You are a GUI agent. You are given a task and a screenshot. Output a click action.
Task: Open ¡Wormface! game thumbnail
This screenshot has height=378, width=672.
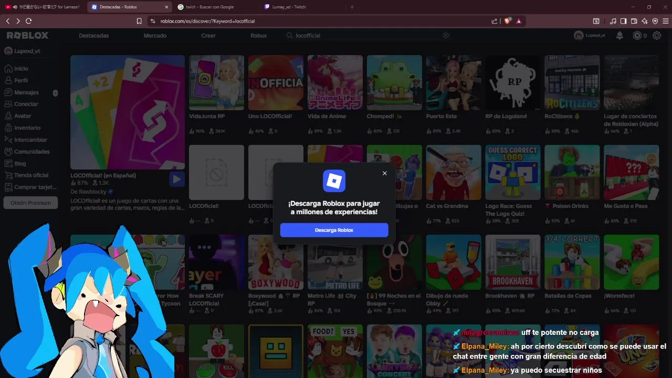(631, 262)
